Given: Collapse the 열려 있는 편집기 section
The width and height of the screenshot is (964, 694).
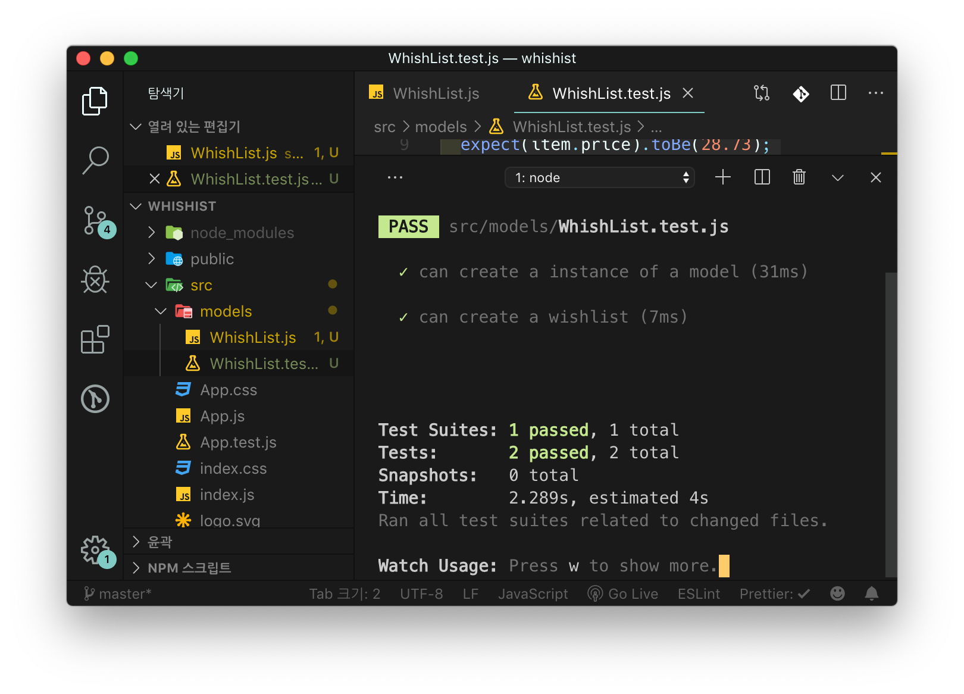Looking at the screenshot, I should coord(238,127).
